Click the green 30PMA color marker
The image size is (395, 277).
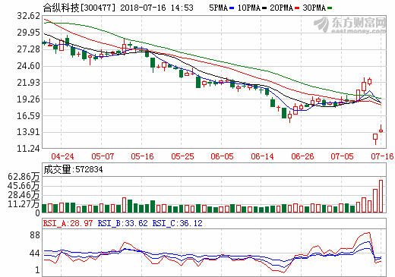pos(330,8)
